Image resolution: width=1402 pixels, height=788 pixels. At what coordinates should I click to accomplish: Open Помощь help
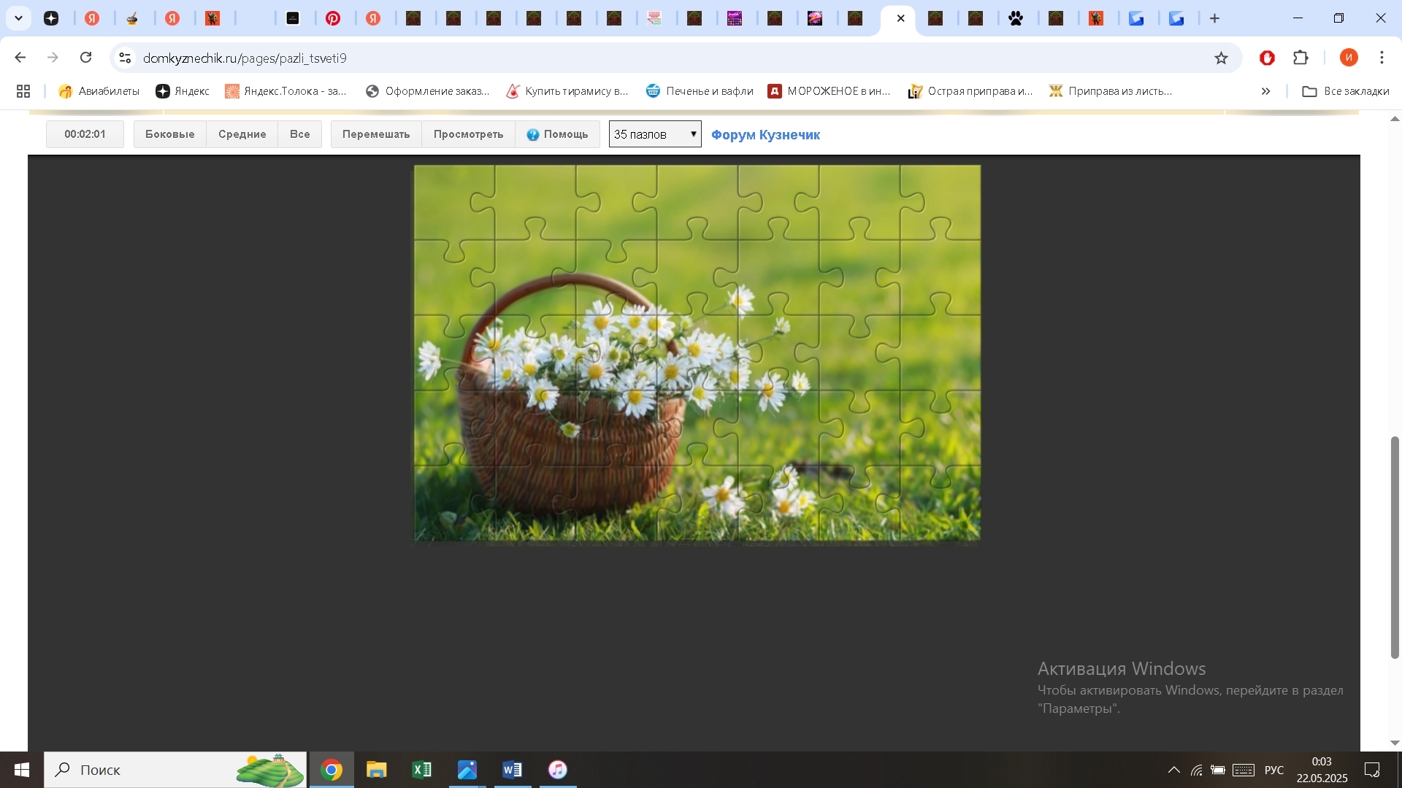pos(558,134)
